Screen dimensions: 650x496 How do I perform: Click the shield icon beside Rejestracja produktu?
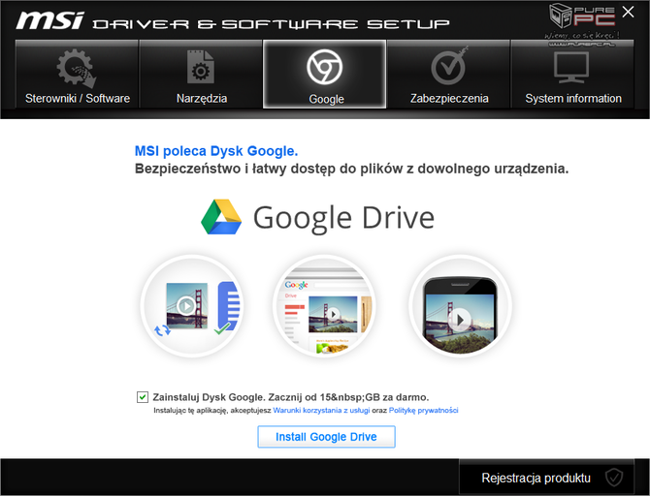pos(613,478)
